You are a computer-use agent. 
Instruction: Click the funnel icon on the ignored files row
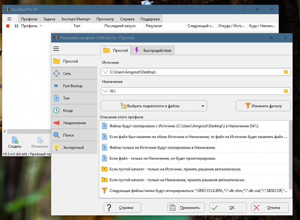(x=104, y=190)
